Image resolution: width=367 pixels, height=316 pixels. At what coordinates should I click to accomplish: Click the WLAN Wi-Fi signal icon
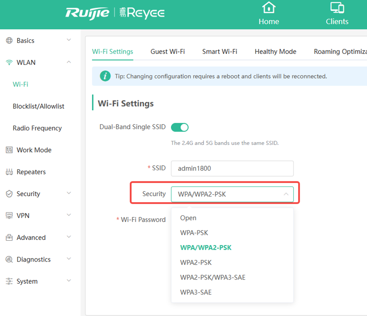pos(9,62)
